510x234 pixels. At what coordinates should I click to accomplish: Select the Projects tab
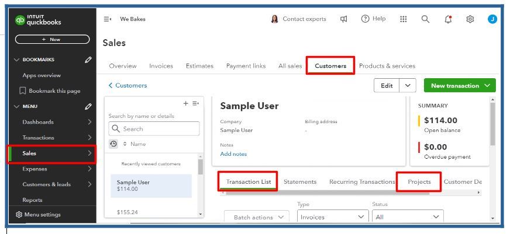click(x=419, y=181)
